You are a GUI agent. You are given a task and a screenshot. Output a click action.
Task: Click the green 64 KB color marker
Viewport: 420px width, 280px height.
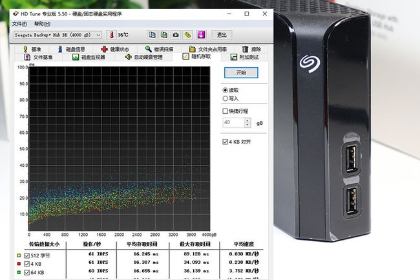19,272
